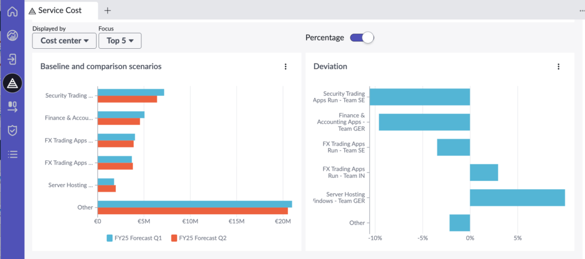
Task: Open Baseline and comparison scenarios kebab menu
Action: point(286,67)
